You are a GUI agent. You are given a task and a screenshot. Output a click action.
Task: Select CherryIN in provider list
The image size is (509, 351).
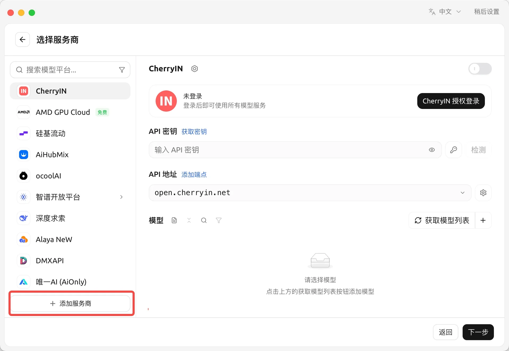coord(70,91)
